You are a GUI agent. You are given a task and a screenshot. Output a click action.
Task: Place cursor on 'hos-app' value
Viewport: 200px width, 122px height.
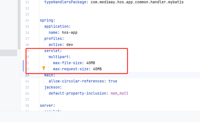(69, 33)
